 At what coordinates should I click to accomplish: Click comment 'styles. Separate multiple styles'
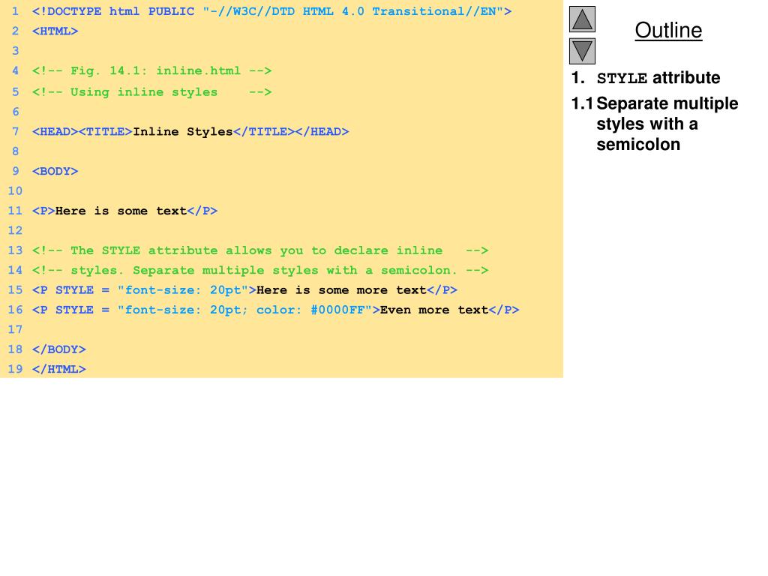click(x=260, y=270)
